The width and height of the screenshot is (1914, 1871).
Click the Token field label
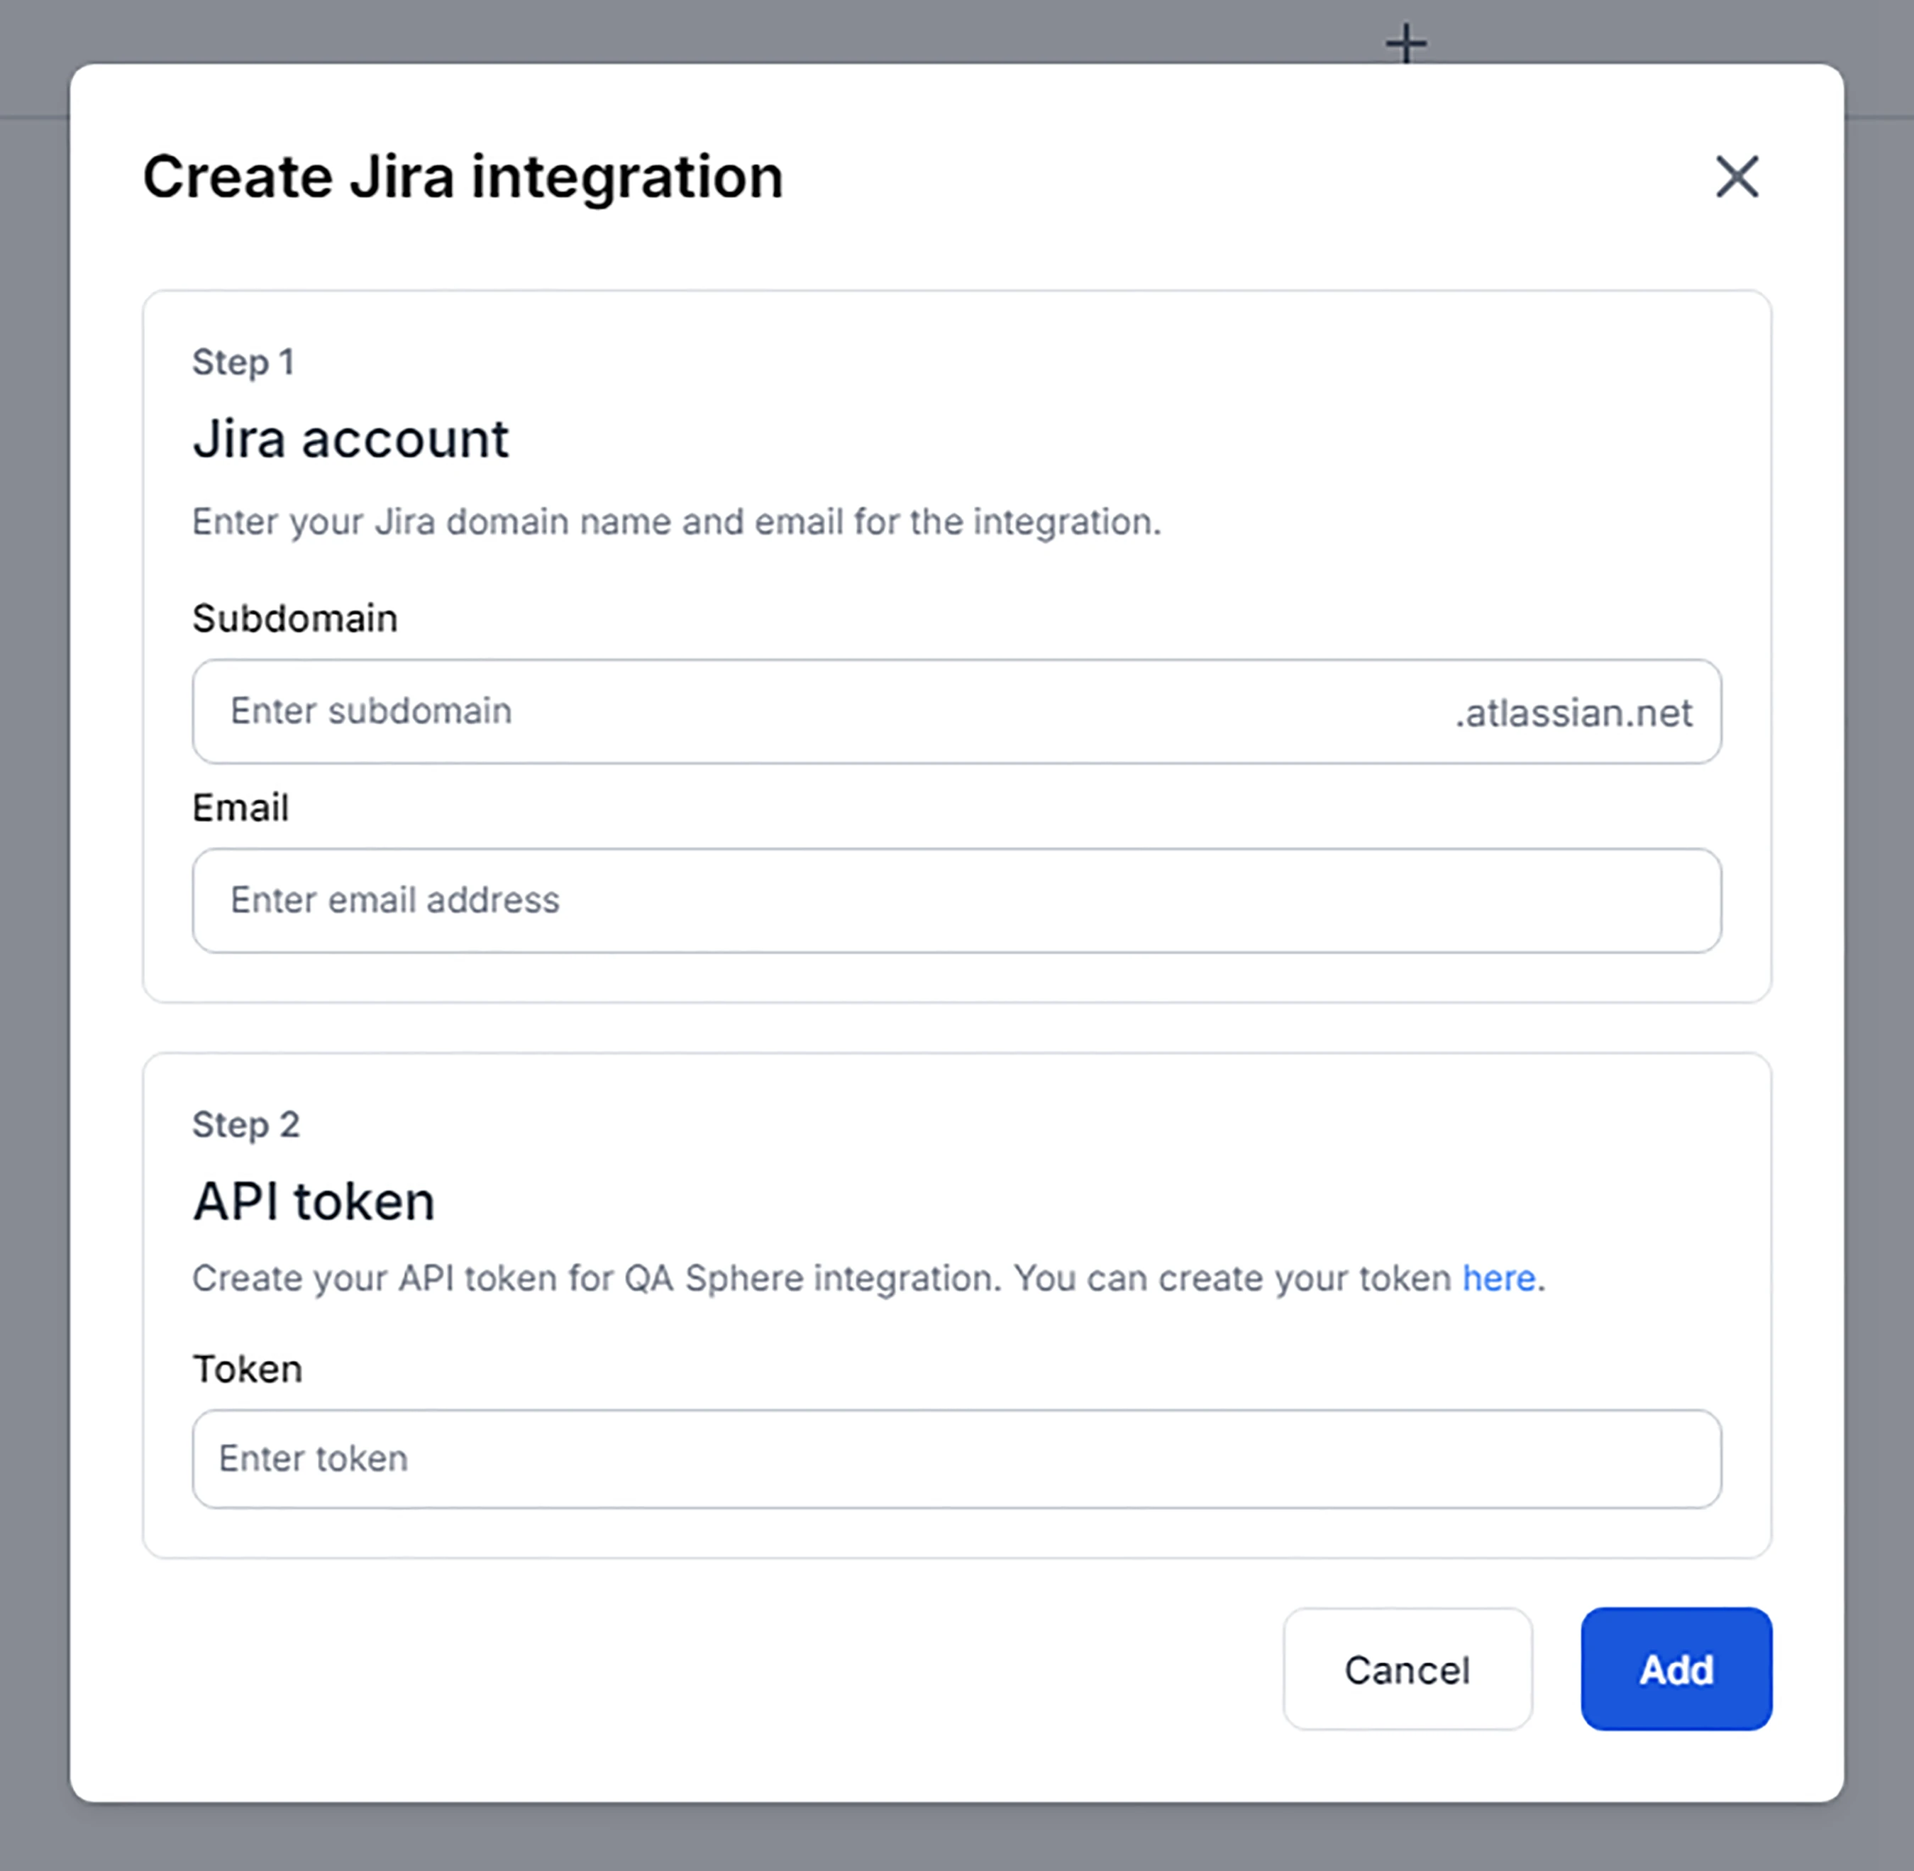tap(247, 1368)
